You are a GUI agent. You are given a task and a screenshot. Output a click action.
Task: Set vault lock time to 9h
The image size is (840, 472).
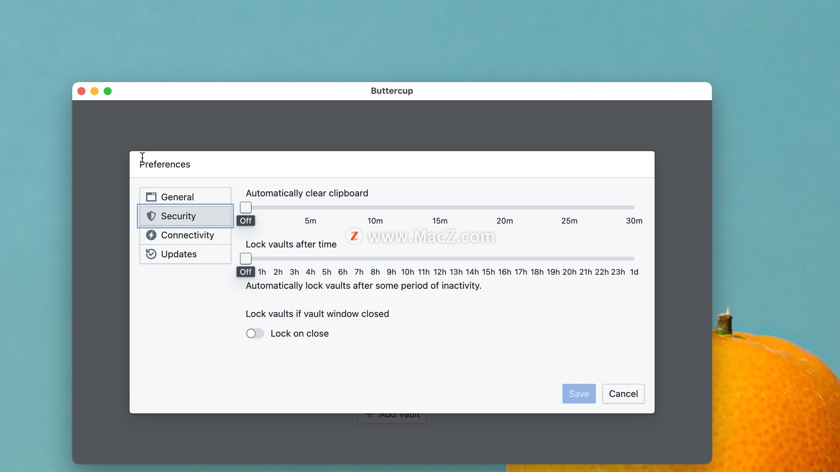click(x=391, y=272)
